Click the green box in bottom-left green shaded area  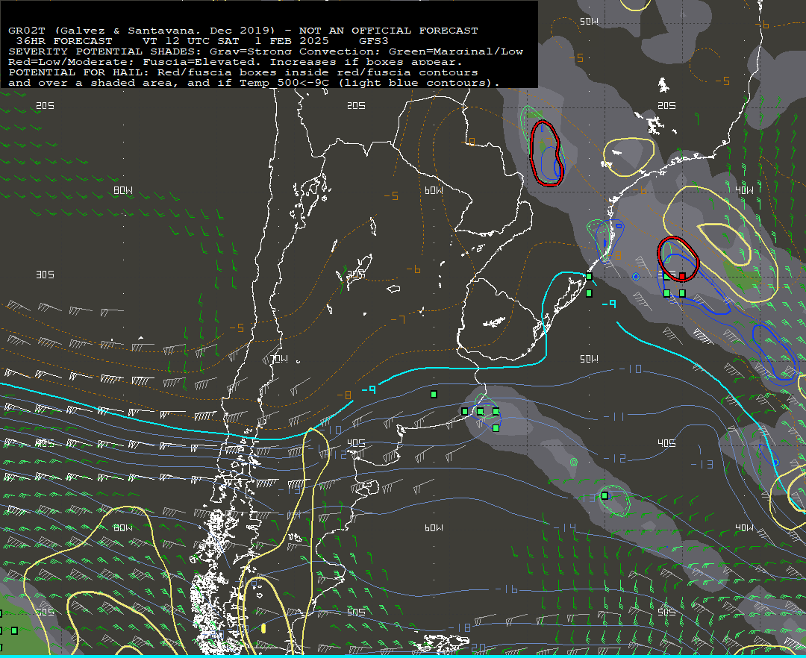coord(14,630)
